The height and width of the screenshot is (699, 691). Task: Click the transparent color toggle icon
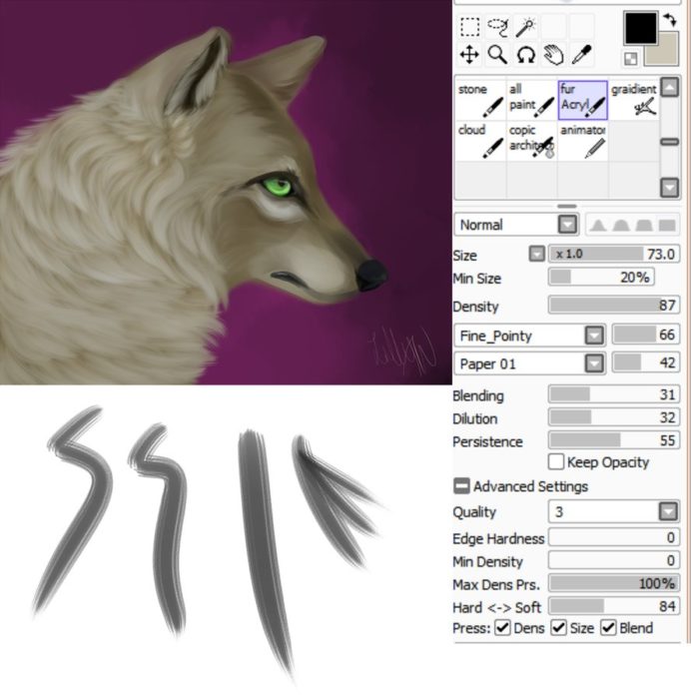click(630, 59)
